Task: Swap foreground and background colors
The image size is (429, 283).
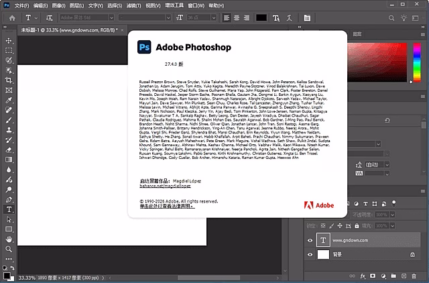Action: point(12,268)
